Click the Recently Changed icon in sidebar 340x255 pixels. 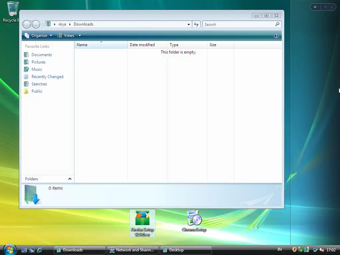tap(26, 77)
